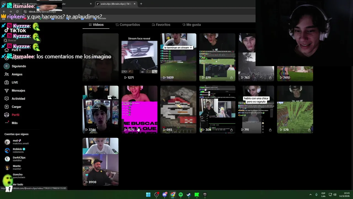The height and width of the screenshot is (199, 353).
Task: Open the Robleis followed account
Action: pyautogui.click(x=15, y=150)
